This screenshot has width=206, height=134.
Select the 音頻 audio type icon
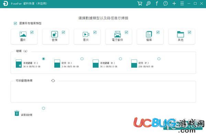coord(55,34)
